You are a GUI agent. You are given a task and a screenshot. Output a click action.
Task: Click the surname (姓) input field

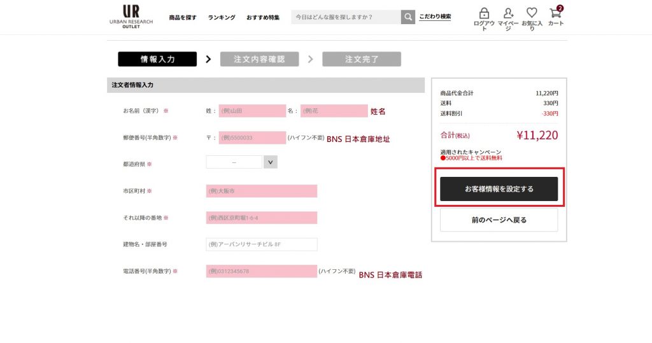[x=252, y=111]
